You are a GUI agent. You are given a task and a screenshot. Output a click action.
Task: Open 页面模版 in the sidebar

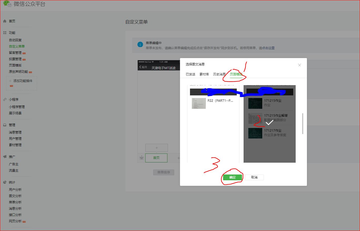click(x=15, y=65)
